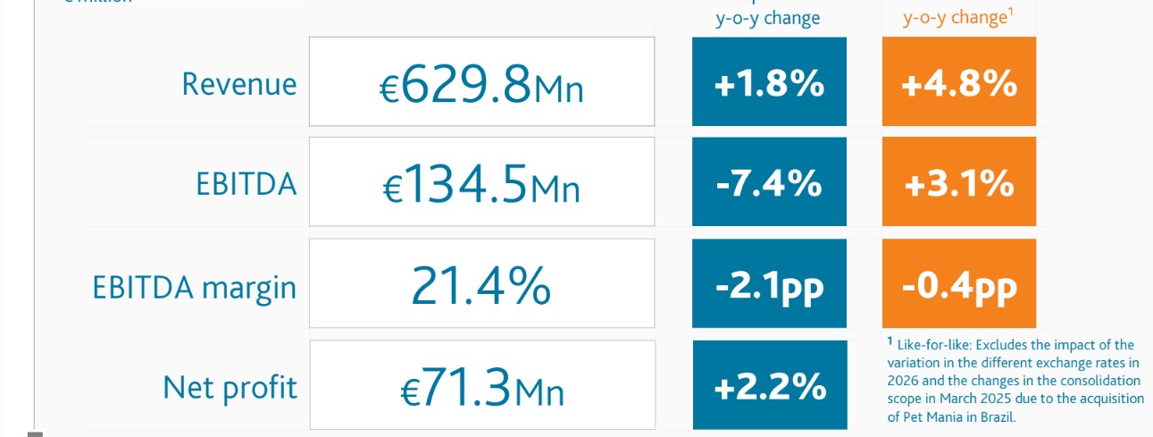This screenshot has width=1153, height=437.
Task: Click the EBITDA row label
Action: pos(246,184)
